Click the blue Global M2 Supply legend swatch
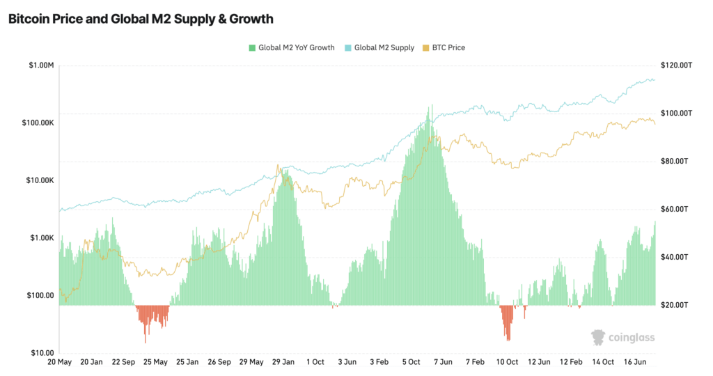 point(348,48)
